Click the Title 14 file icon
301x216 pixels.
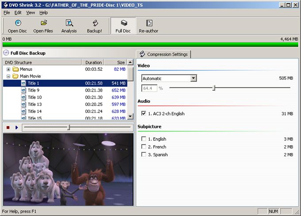pyautogui.click(x=23, y=112)
